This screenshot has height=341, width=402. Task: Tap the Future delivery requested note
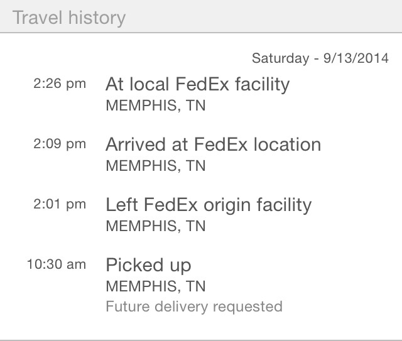pyautogui.click(x=194, y=307)
